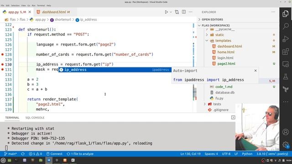Toggle breakpoint on line 130
The height and width of the screenshot is (164, 292).
2,64
